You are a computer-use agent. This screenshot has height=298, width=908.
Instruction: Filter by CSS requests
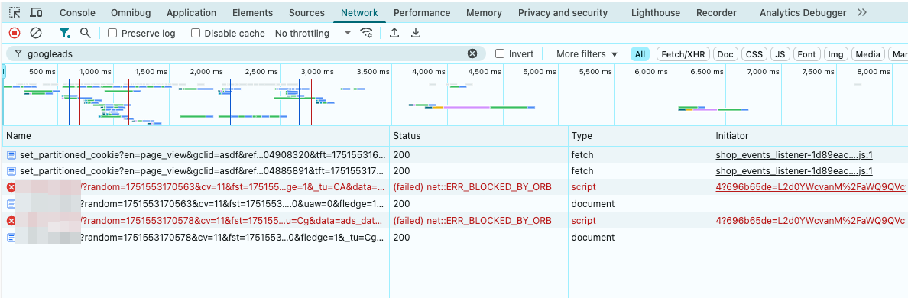[x=754, y=54]
